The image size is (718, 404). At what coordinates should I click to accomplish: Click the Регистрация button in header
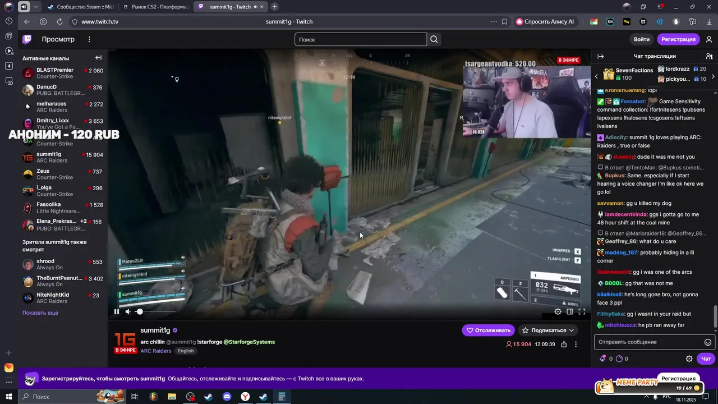(678, 39)
